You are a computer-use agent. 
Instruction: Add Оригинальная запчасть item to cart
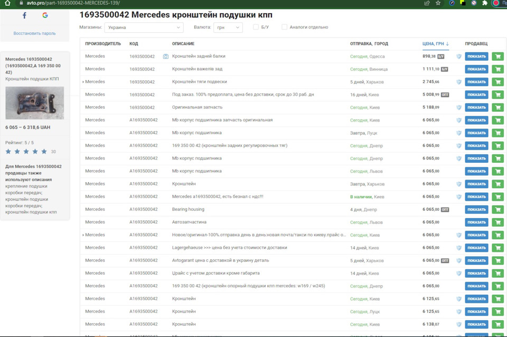tap(497, 107)
